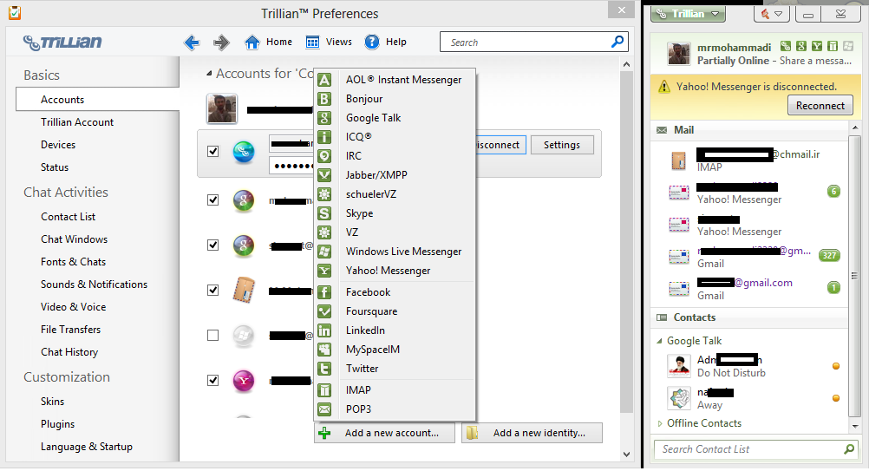Uncheck the IMAP mail account checkbox

coord(212,290)
